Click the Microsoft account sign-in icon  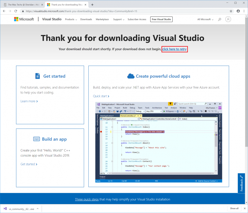(x=228, y=19)
